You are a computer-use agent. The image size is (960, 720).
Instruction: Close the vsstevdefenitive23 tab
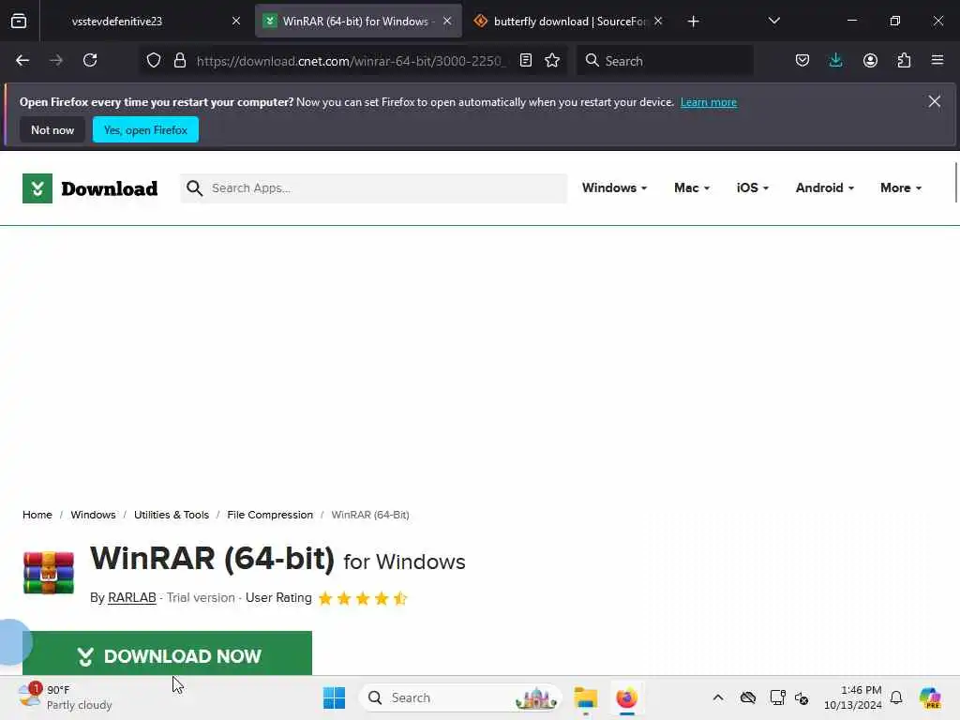tap(235, 22)
